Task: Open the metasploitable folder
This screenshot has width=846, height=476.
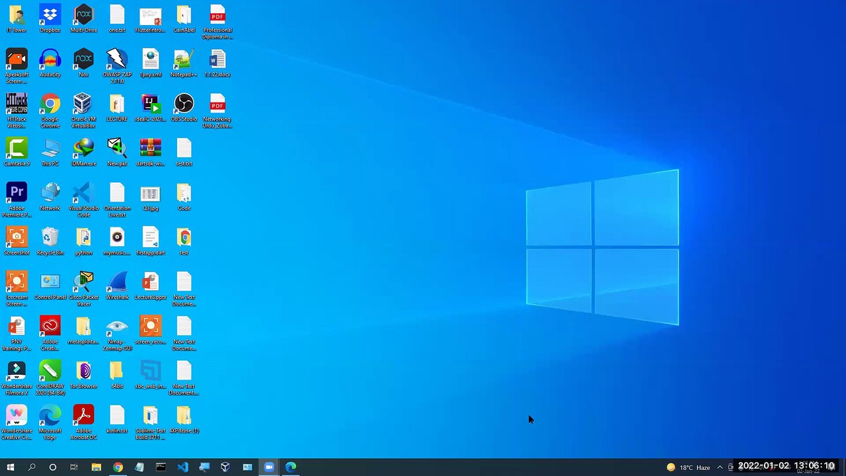Action: point(83,330)
